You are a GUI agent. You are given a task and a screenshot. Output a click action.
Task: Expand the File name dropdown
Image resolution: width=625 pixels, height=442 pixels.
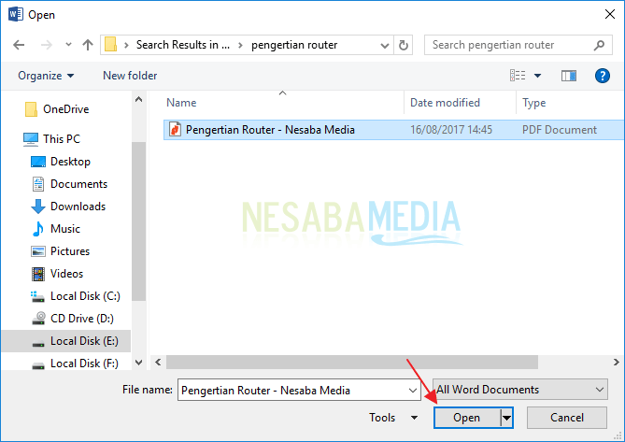pos(413,391)
